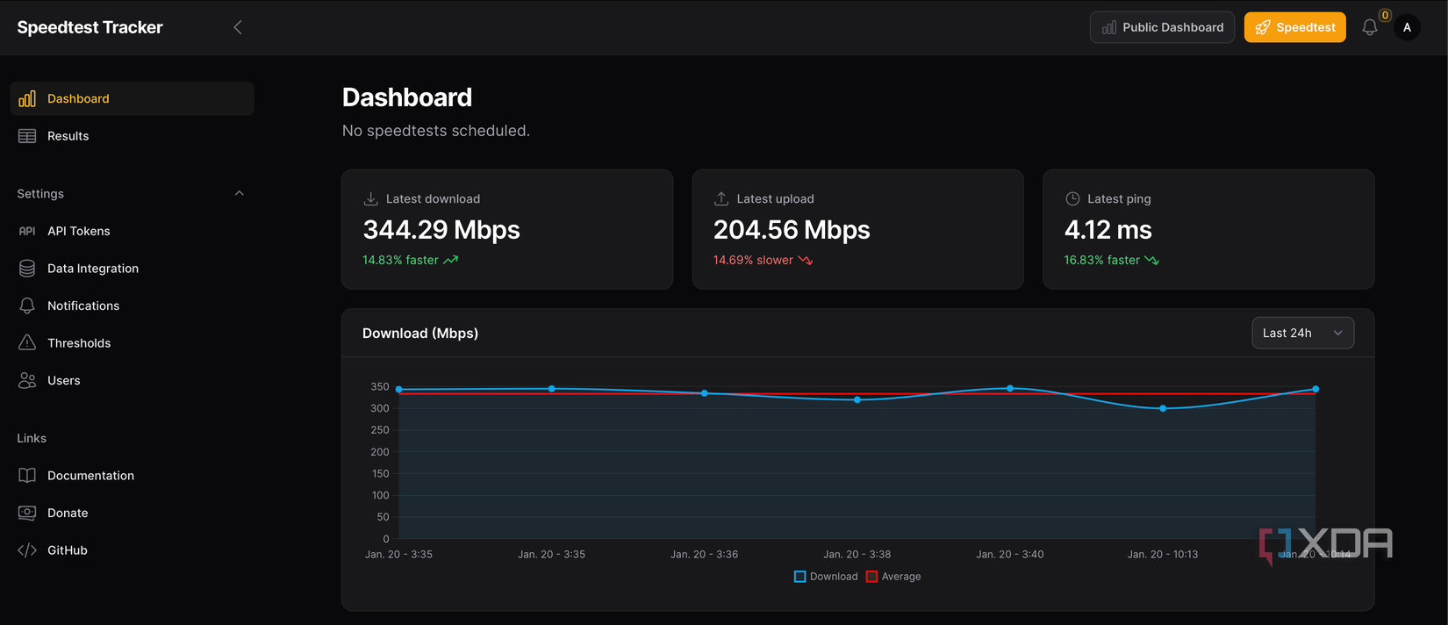This screenshot has height=625, width=1448.
Task: Go to the Results page
Action: pos(68,136)
